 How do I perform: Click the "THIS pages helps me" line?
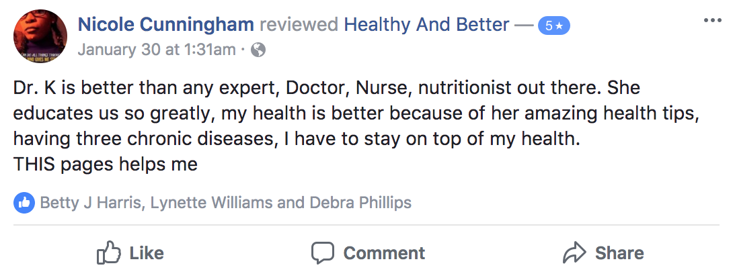click(105, 164)
